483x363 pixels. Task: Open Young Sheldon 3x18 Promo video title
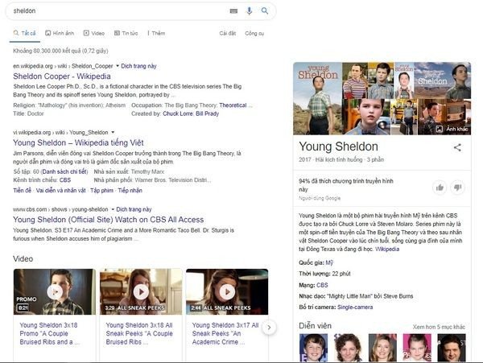coord(49,333)
